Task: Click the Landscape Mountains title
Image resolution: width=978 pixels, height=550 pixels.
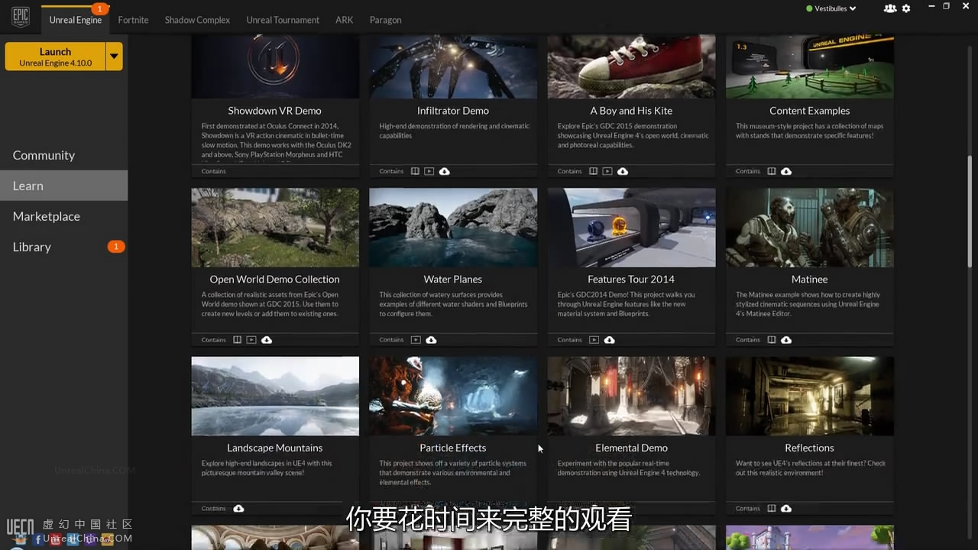Action: 274,448
